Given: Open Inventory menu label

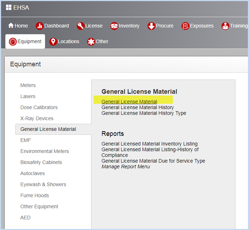Looking at the screenshot, I should point(129,26).
